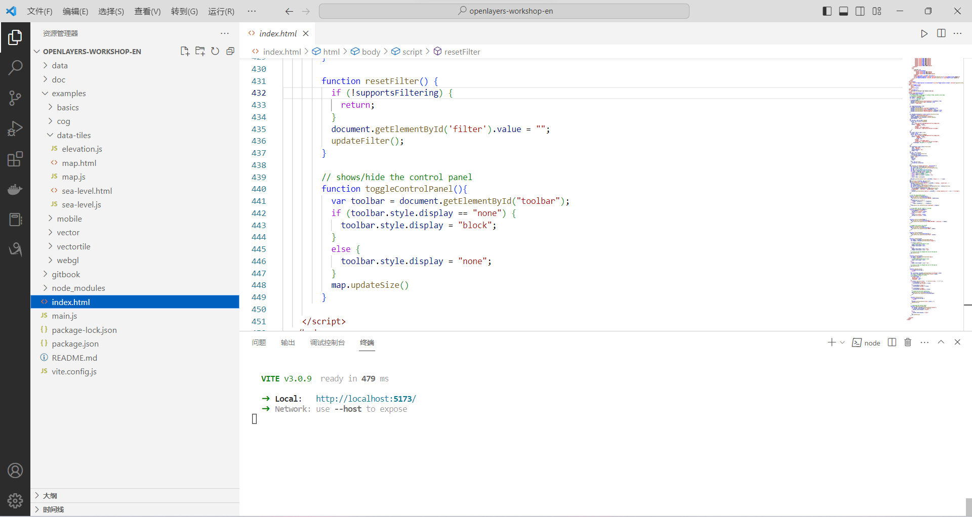Screen dimensions: 972x517
Task: Open terminal panel more actions ellipsis
Action: pyautogui.click(x=924, y=342)
